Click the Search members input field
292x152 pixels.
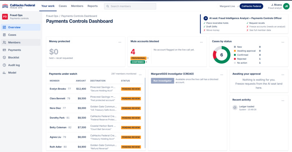click(x=130, y=6)
